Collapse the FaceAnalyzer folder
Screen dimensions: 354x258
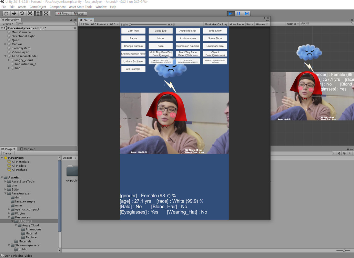(5, 193)
